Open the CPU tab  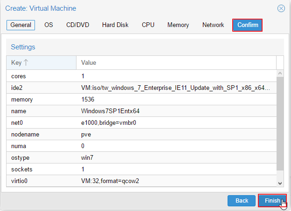[148, 25]
